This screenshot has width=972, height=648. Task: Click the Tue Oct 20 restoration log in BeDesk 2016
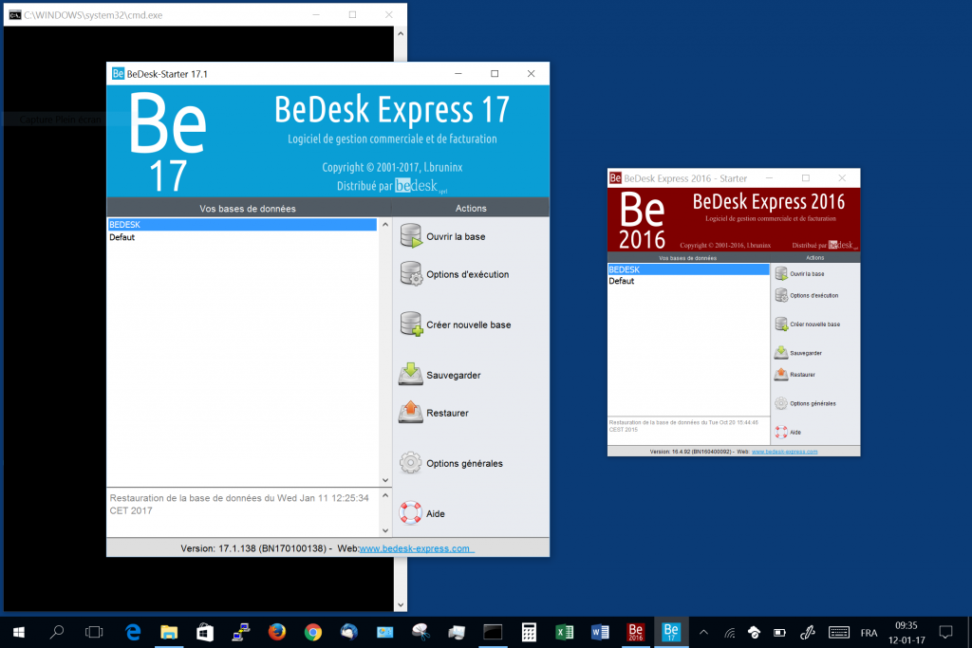(x=683, y=426)
